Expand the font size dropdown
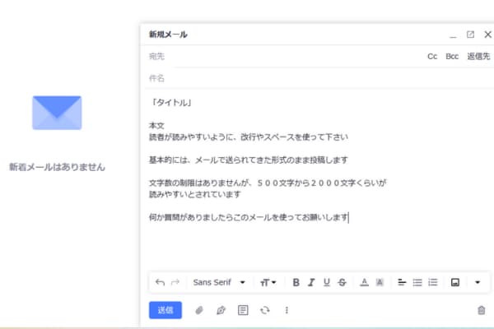This screenshot has height=329, width=494. 268,282
